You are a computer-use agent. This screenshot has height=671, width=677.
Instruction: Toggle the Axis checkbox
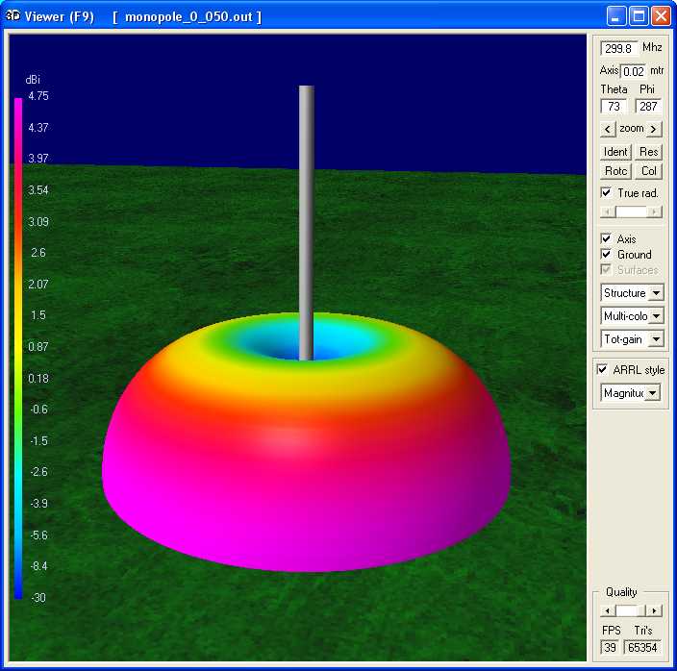coord(606,238)
